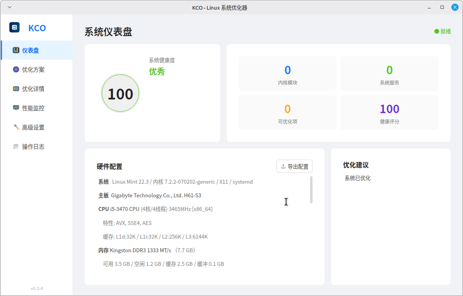Screen dimensions: 463x296
Task: Click the green 优秀 health rating text
Action: tap(157, 71)
